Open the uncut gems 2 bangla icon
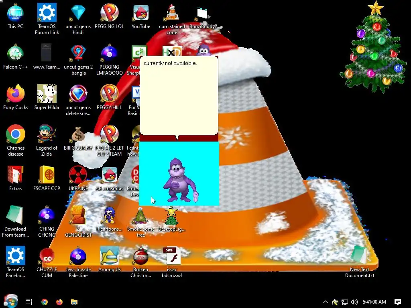Image resolution: width=411 pixels, height=308 pixels. tap(78, 59)
